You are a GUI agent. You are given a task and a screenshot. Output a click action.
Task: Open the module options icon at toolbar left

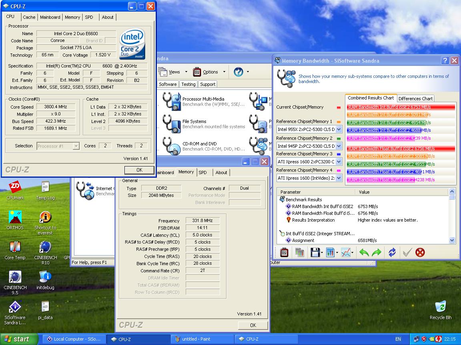click(x=284, y=252)
